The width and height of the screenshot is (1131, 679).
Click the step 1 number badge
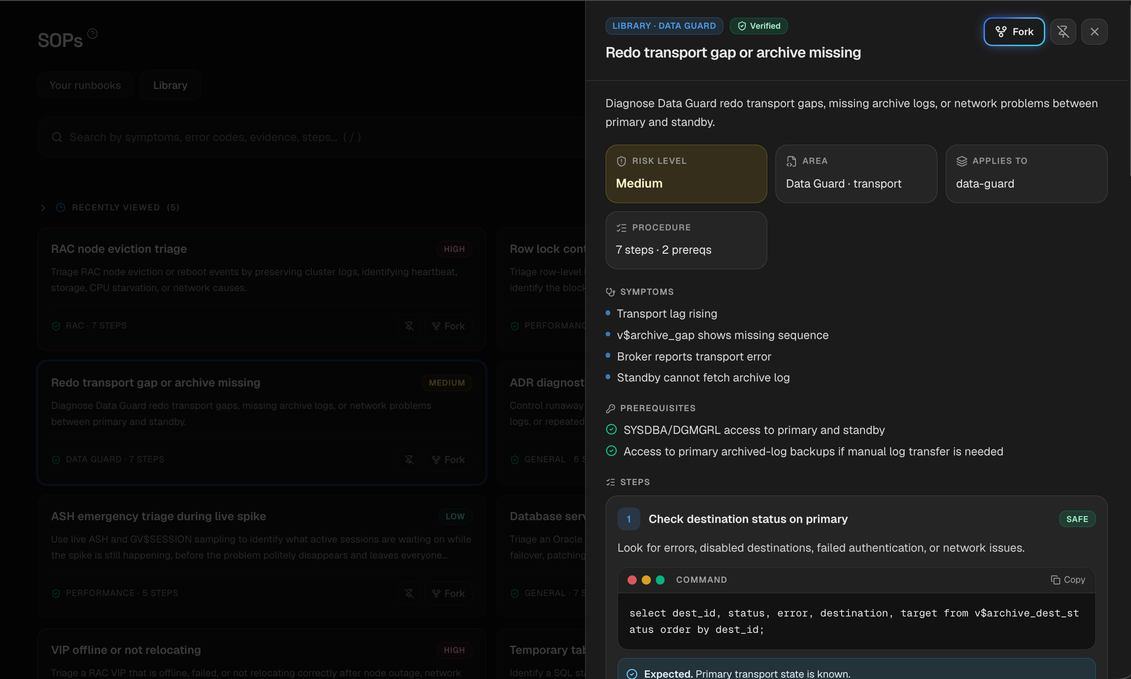628,519
